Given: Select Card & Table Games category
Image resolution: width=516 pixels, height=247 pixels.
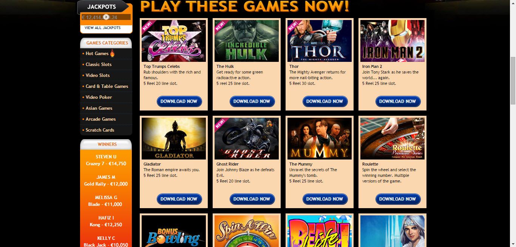Looking at the screenshot, I should tap(106, 86).
